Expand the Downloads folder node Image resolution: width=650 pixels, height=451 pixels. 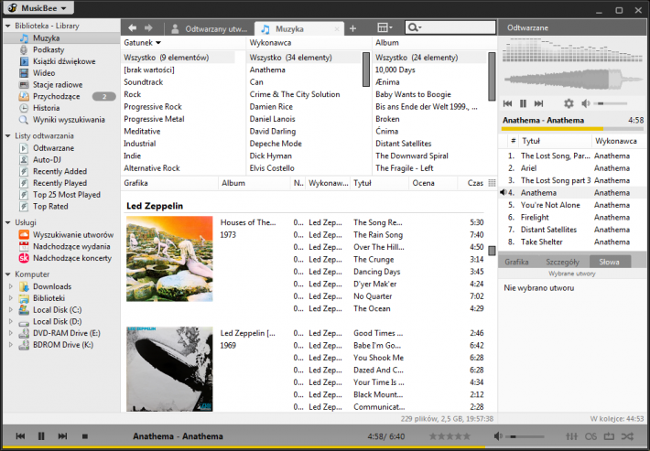[x=11, y=286]
